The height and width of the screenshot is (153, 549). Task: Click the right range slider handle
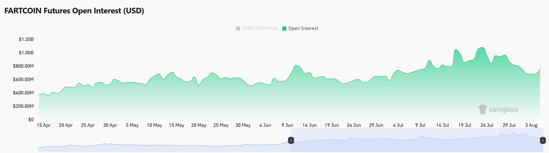click(x=543, y=140)
